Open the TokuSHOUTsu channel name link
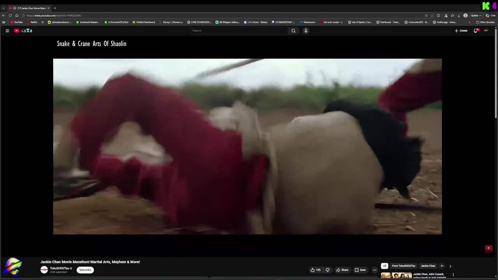 click(59, 268)
